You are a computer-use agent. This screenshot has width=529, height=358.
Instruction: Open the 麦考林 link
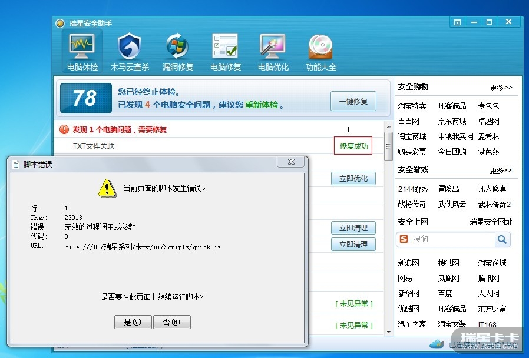(x=488, y=136)
